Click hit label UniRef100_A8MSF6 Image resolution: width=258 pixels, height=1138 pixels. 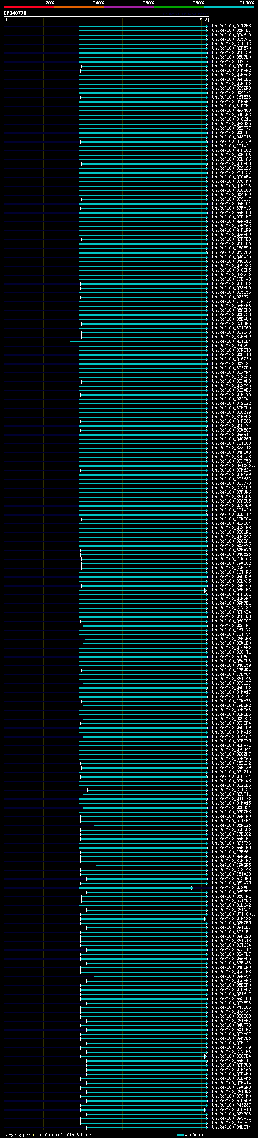click(x=231, y=306)
